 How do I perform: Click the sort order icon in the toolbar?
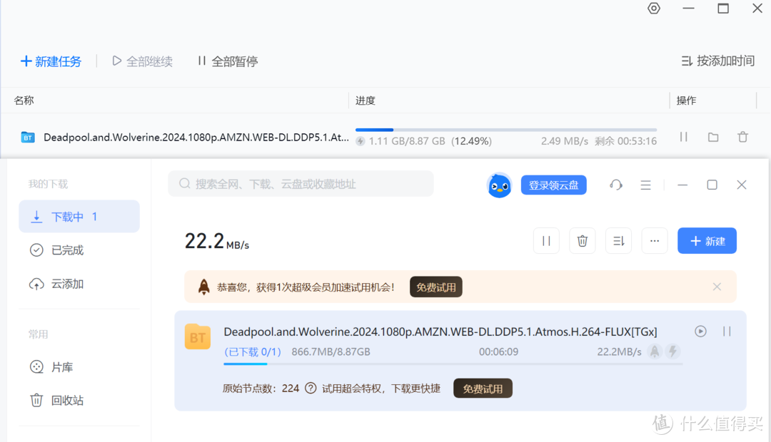pyautogui.click(x=618, y=240)
